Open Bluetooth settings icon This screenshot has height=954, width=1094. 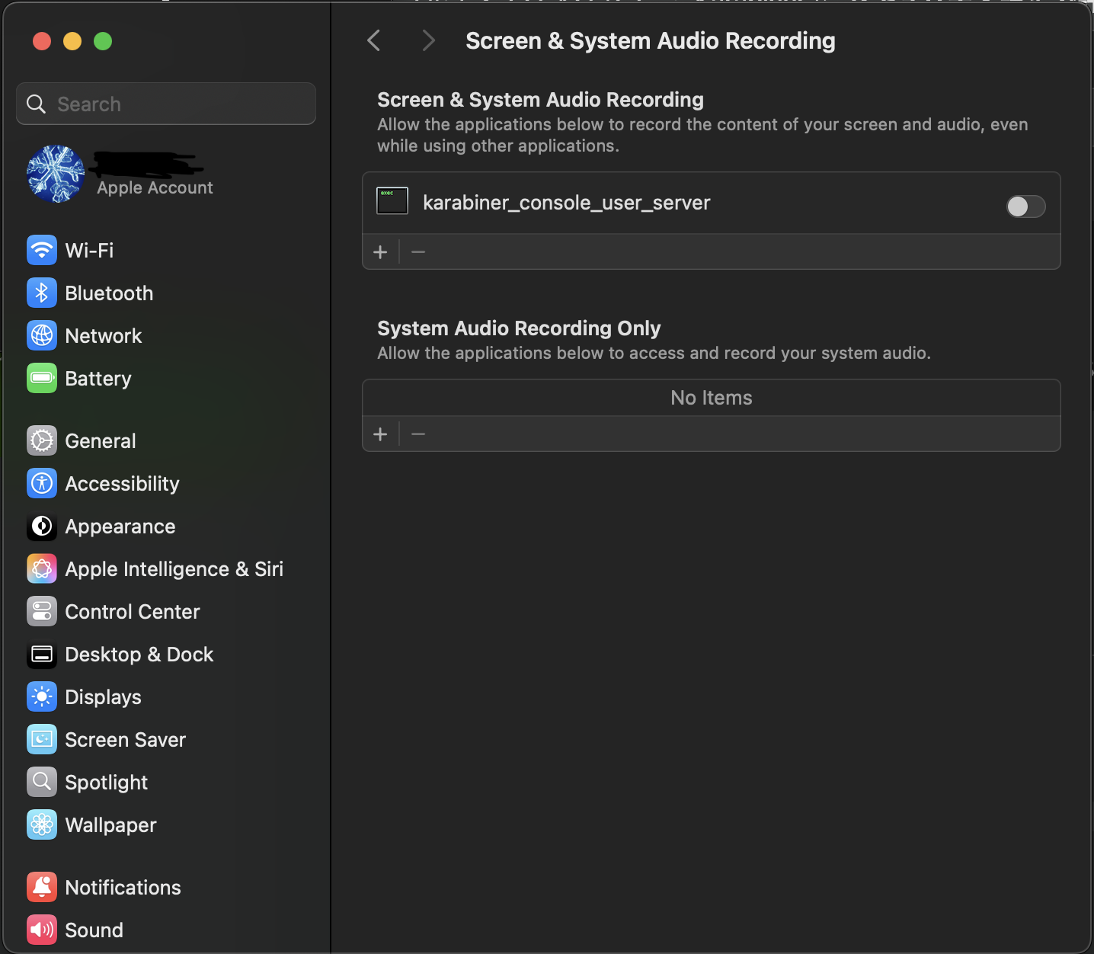pos(42,293)
